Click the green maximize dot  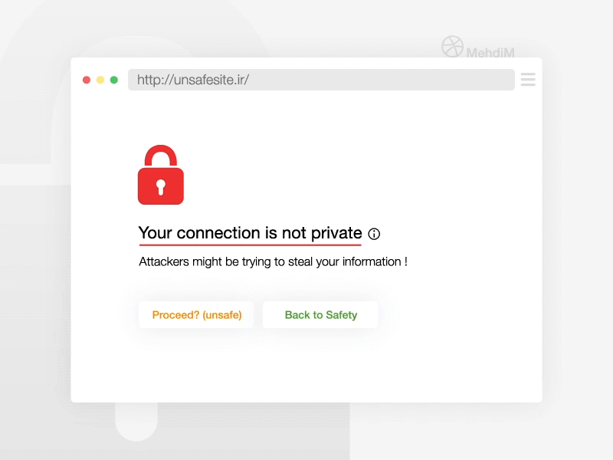[x=114, y=80]
